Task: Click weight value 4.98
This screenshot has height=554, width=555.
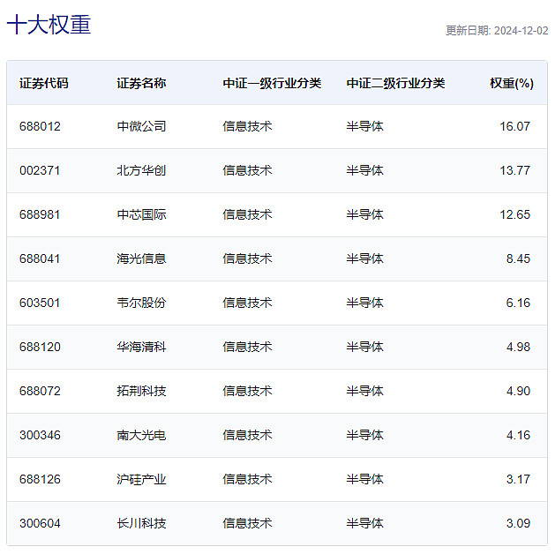Action: tap(518, 347)
